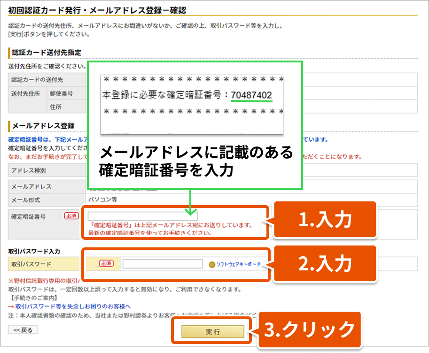Open the ソフトウェアキーボード link text
Image resolution: width=429 pixels, height=353 pixels.
238,264
